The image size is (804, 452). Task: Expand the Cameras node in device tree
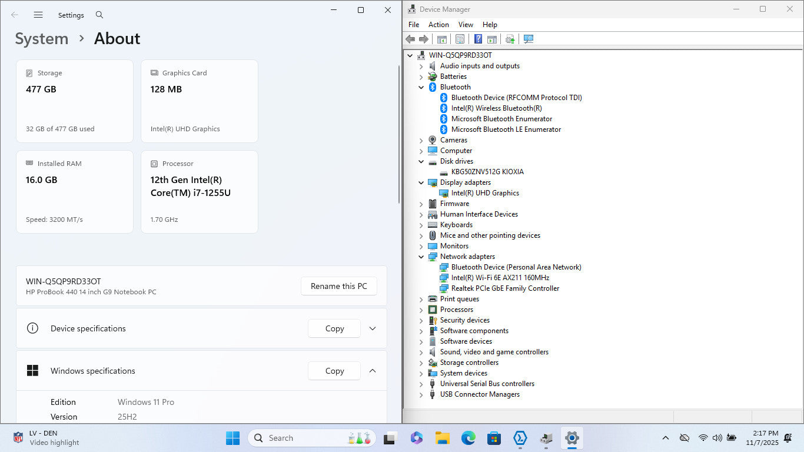(421, 140)
